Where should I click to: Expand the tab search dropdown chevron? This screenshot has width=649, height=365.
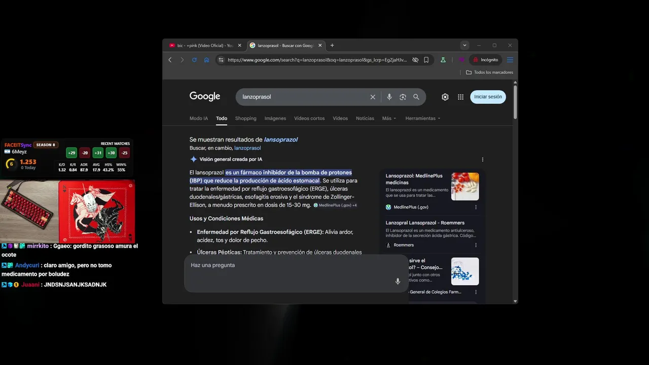[464, 46]
